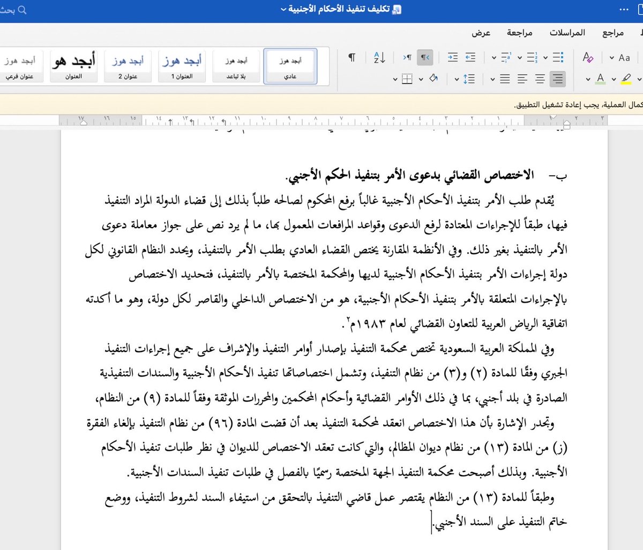Expand the justify options dropdown arrow
This screenshot has height=550, width=643.
coord(492,80)
